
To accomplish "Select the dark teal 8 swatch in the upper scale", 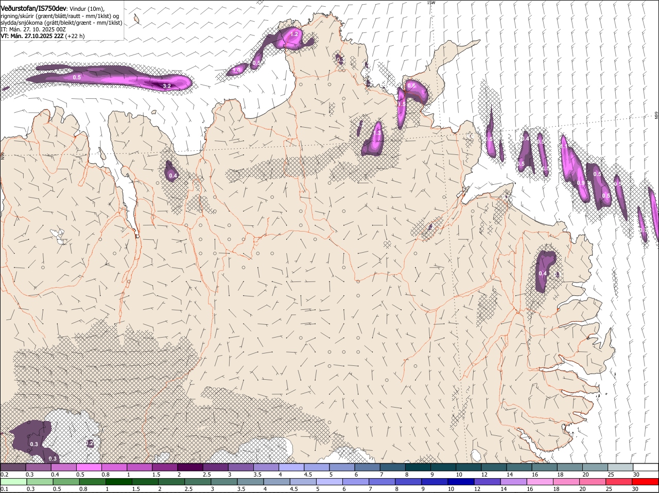I will pos(418,467).
